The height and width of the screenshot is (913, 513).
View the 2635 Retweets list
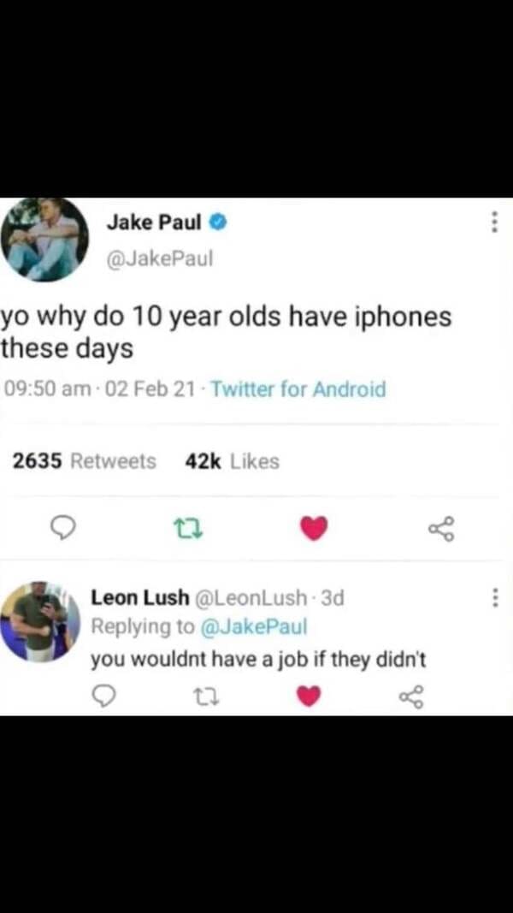[x=85, y=462]
